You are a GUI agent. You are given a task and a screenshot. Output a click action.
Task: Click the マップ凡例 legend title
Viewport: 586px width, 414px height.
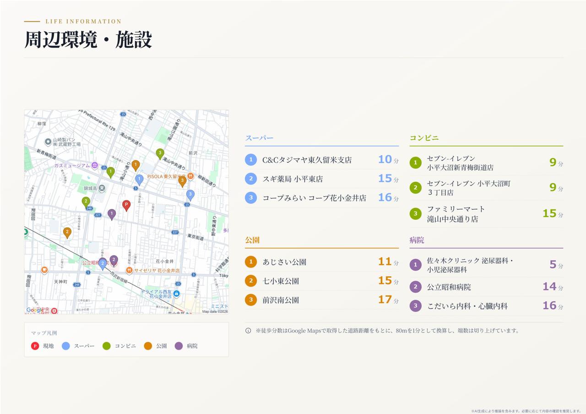tap(44, 333)
